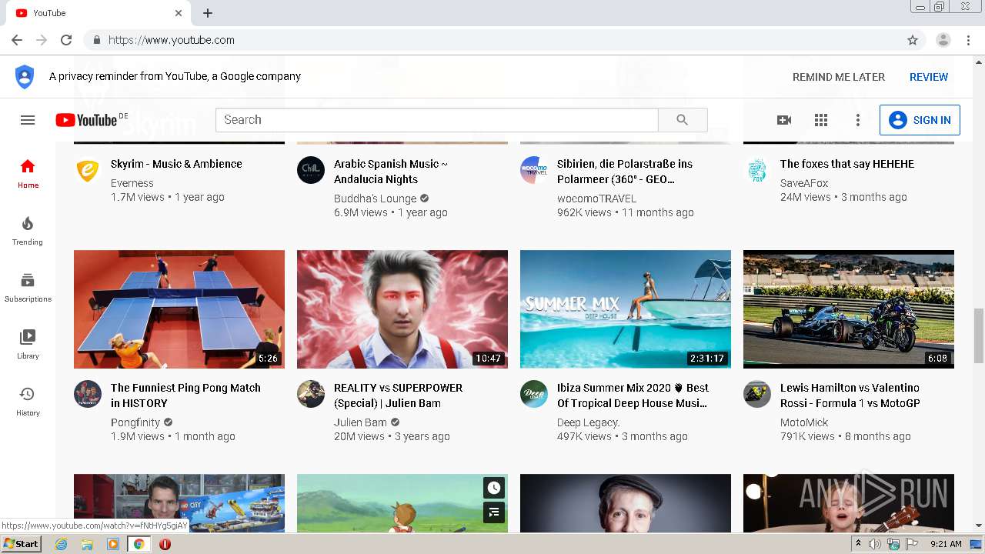The height and width of the screenshot is (554, 985).
Task: Go back with the browser back arrow
Action: (x=17, y=40)
